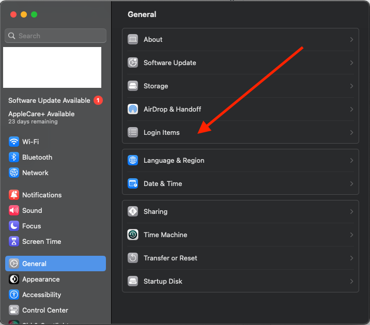This screenshot has height=325, width=370.
Task: Open chevron for Transfer or Reset
Action: (351, 258)
